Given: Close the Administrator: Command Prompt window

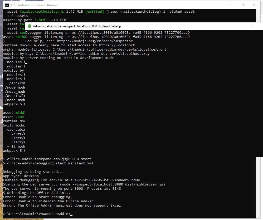Looking at the screenshot, I should (254, 5).
